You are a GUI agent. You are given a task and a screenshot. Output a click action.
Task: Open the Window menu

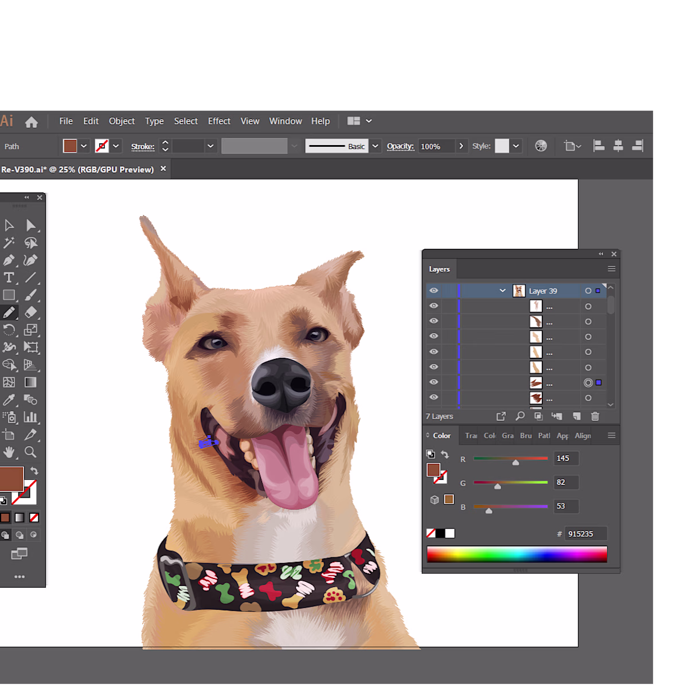coord(286,121)
